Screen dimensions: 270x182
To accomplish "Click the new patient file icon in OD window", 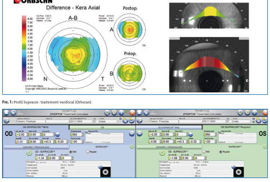I will [125, 121].
